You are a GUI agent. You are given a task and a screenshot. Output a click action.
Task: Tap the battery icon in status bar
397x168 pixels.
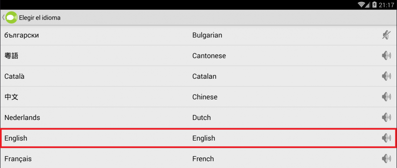(375, 5)
